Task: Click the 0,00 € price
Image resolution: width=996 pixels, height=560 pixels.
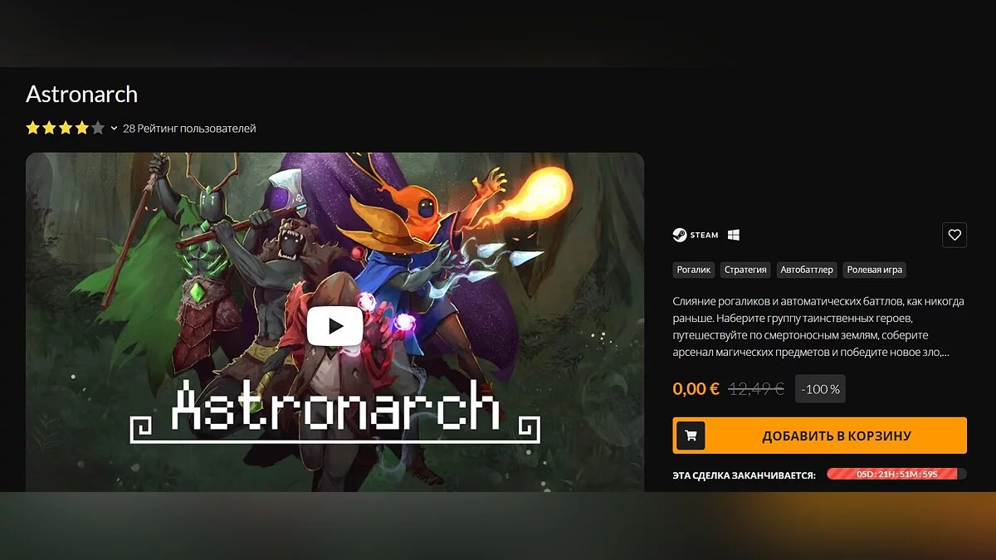Action: [x=696, y=388]
